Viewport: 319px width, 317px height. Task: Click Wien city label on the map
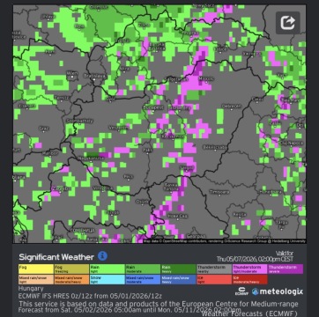pyautogui.click(x=72, y=73)
